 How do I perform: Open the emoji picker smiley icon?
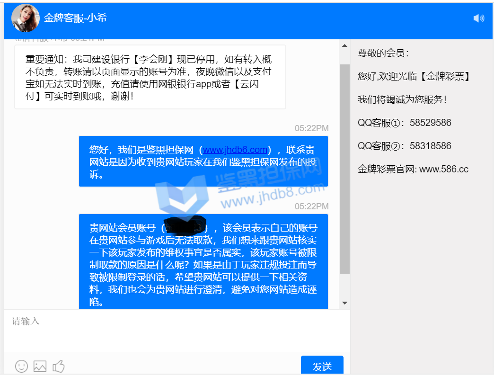point(21,366)
